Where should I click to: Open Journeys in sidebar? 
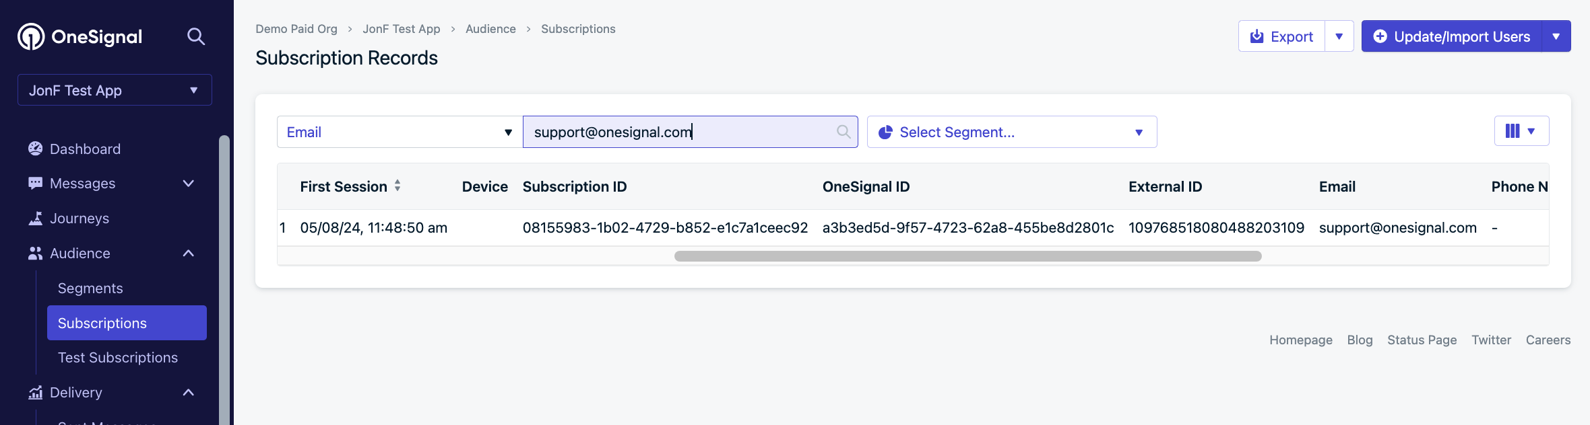point(79,219)
